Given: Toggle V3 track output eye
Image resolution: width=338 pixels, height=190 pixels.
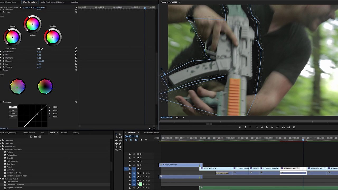Looking at the screenshot, I should click(140, 161).
